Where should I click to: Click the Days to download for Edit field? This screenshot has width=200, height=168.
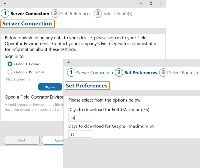pos(80,118)
